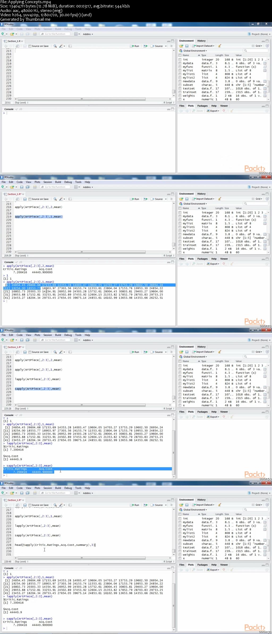Open Export dropdown in the 00:01:19 frame Plots pane
This screenshot has height=634, width=272.
[213, 264]
